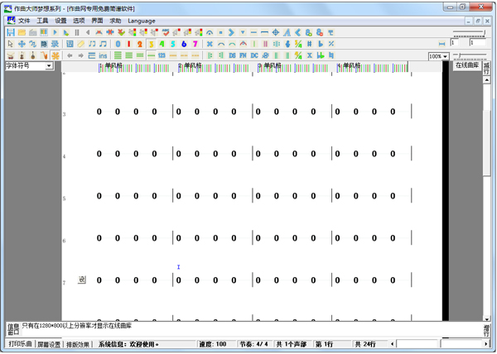Select the arrow pointer tool
Screen dimensions: 497x354
pos(11,44)
